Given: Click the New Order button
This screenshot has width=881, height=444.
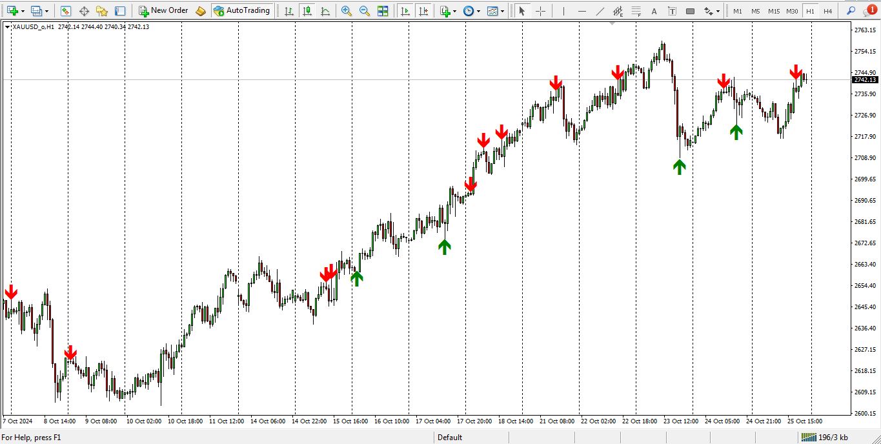Looking at the screenshot, I should [x=163, y=11].
